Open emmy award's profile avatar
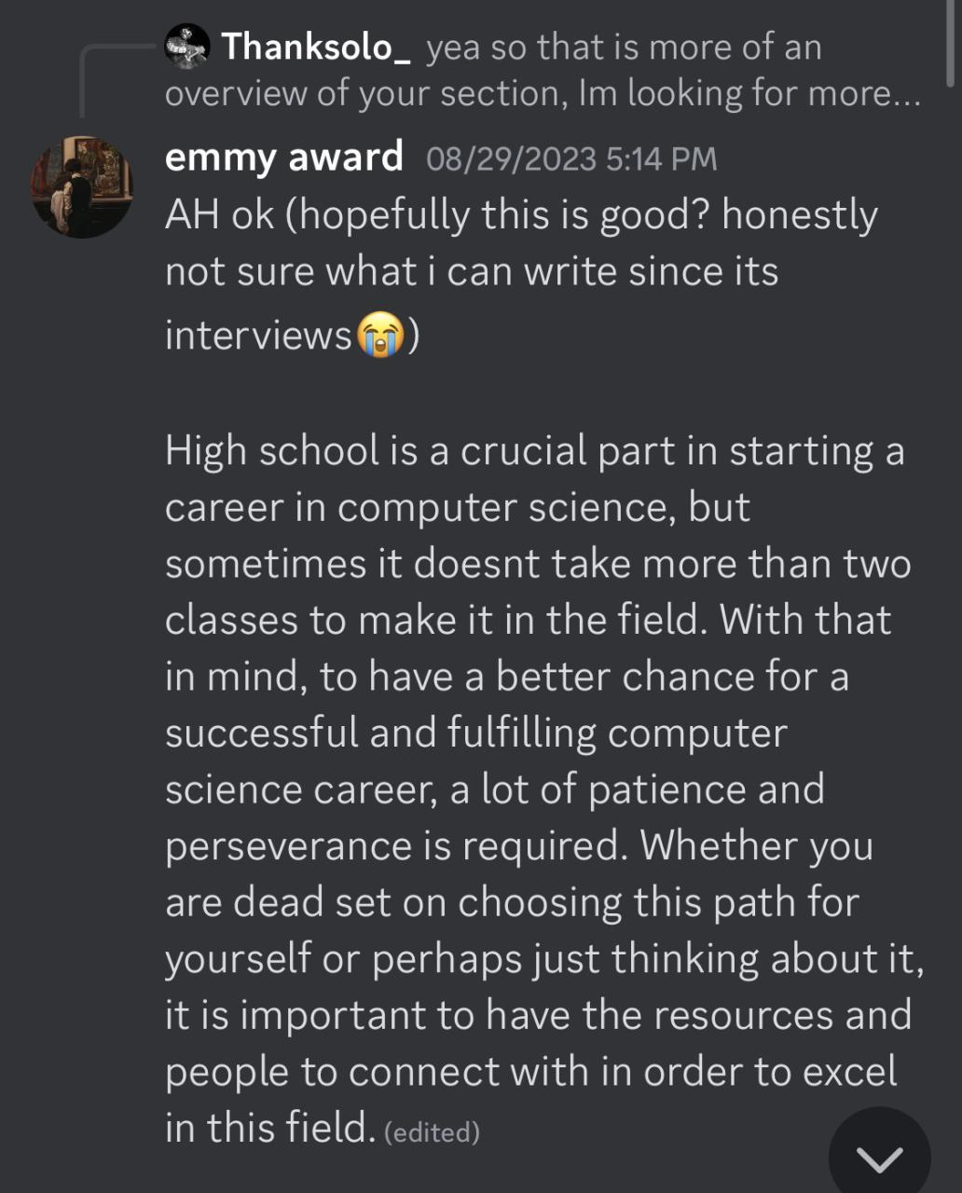Image resolution: width=962 pixels, height=1193 pixels. point(82,187)
